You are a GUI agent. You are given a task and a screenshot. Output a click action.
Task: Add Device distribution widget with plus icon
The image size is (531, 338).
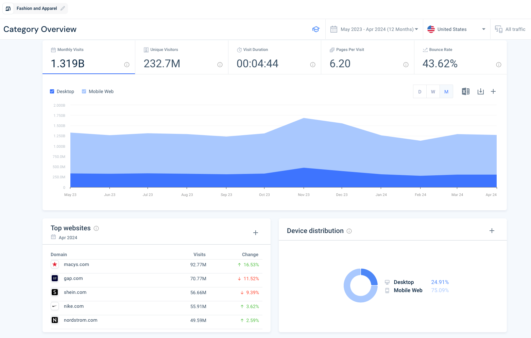tap(492, 231)
